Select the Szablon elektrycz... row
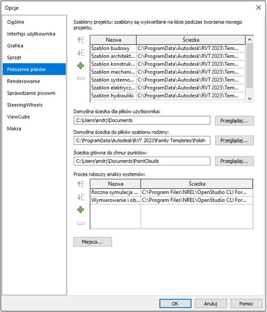 coord(167,88)
